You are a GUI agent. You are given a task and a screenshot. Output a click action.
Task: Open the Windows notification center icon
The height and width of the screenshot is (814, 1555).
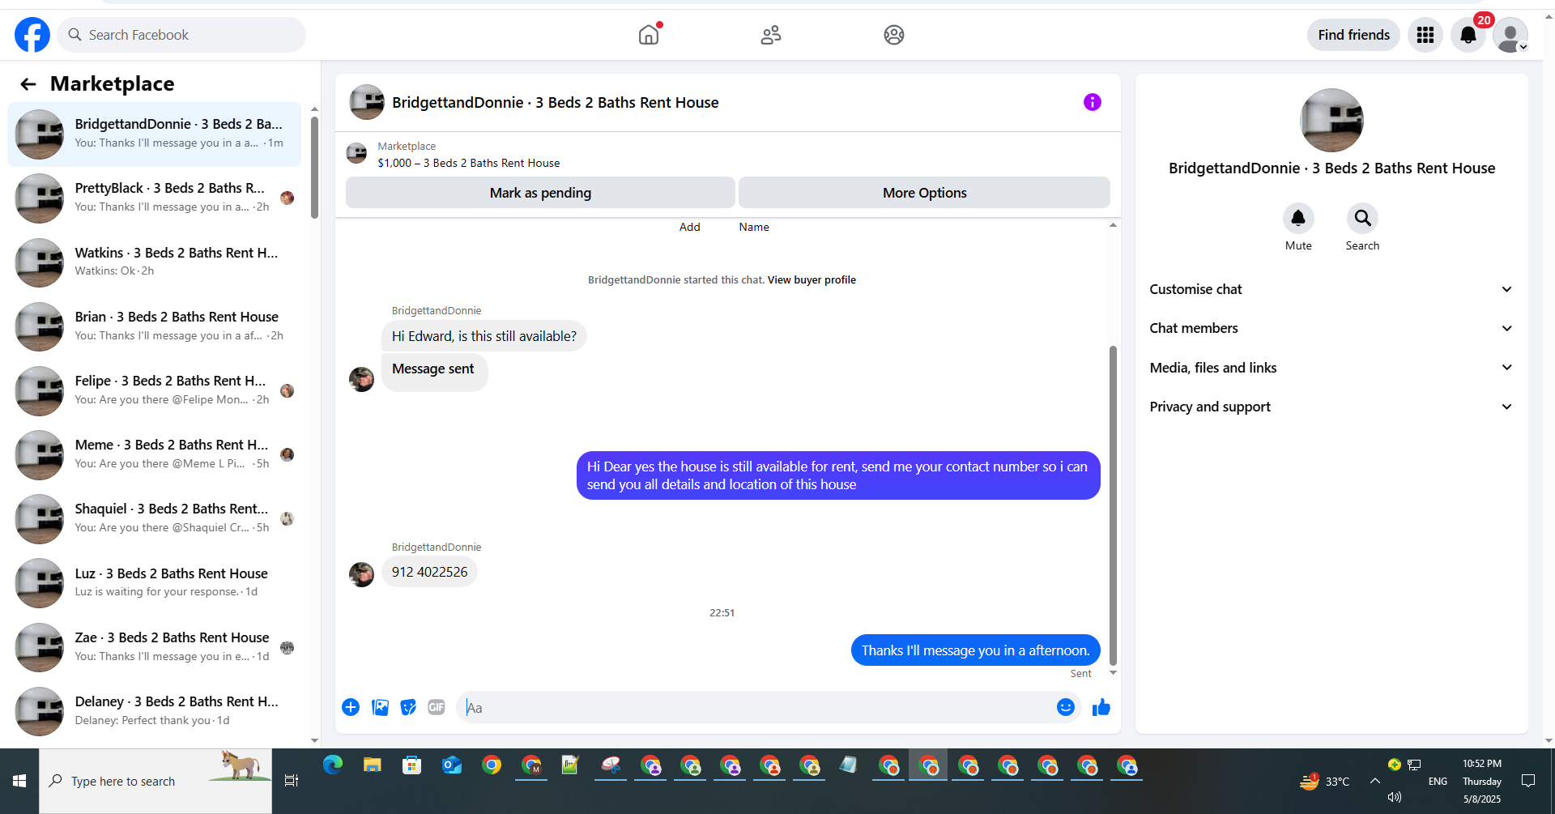1528,781
